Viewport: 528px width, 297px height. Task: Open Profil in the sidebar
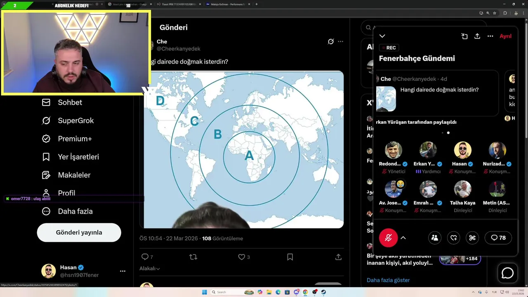[x=58, y=193]
